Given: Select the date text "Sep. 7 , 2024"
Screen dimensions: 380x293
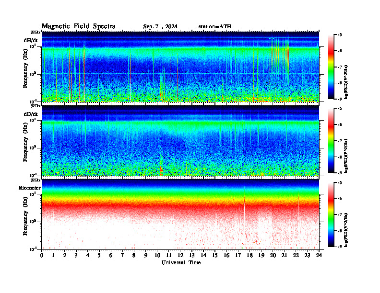Looking at the screenshot, I should (x=160, y=27).
